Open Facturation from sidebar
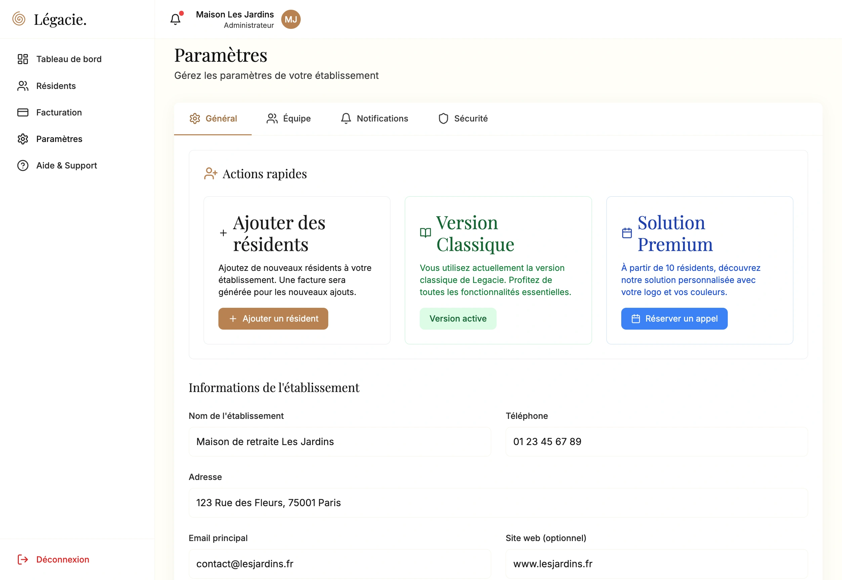This screenshot has width=842, height=580. 58,112
